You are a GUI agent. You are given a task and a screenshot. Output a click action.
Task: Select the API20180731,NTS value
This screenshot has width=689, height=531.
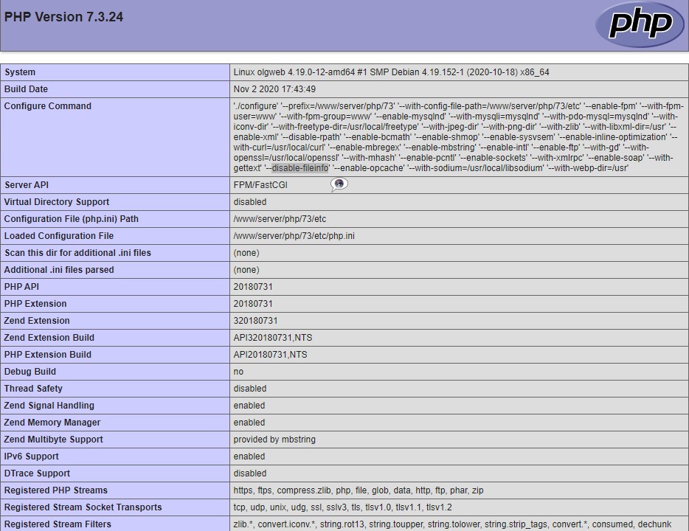pos(270,355)
